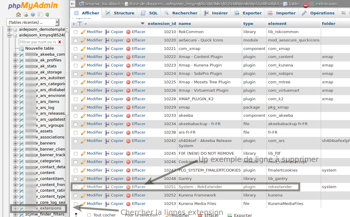The height and width of the screenshot is (217, 350).
Task: Click Copier icon for com_xmap row
Action: coord(107,49)
